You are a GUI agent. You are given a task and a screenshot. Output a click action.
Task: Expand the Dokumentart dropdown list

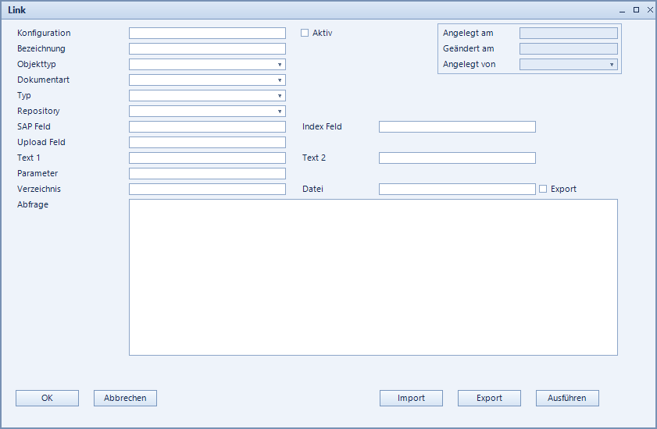click(x=280, y=80)
